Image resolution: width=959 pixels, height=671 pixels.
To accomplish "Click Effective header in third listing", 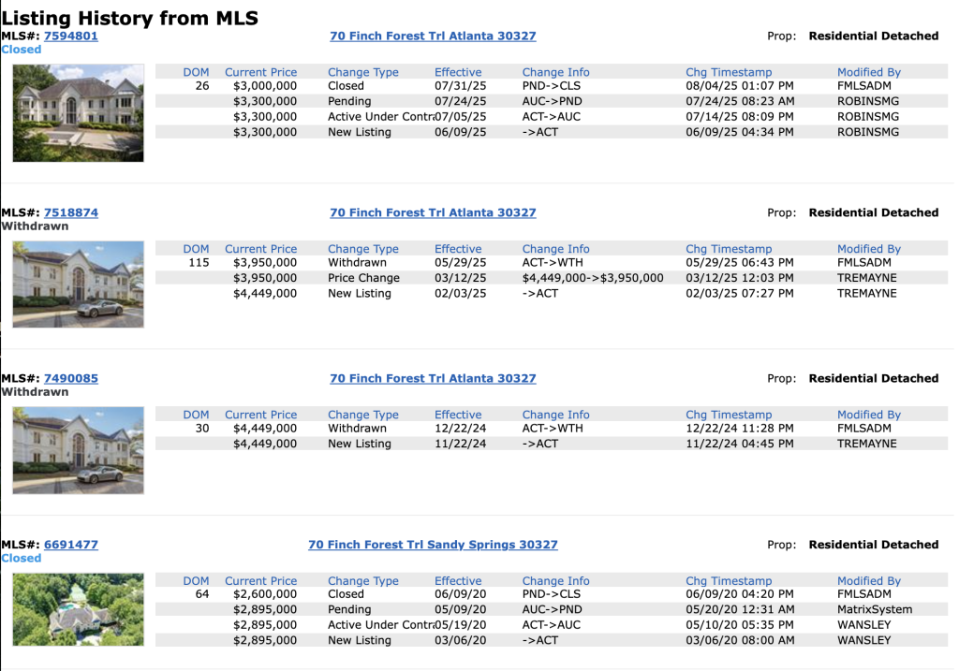I will click(x=458, y=415).
